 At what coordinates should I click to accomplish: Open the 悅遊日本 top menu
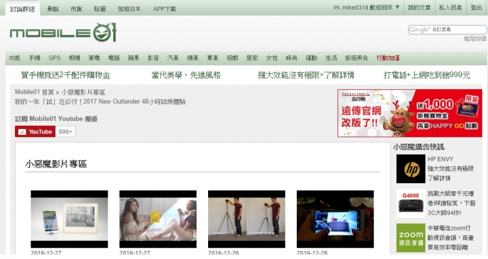click(x=129, y=9)
